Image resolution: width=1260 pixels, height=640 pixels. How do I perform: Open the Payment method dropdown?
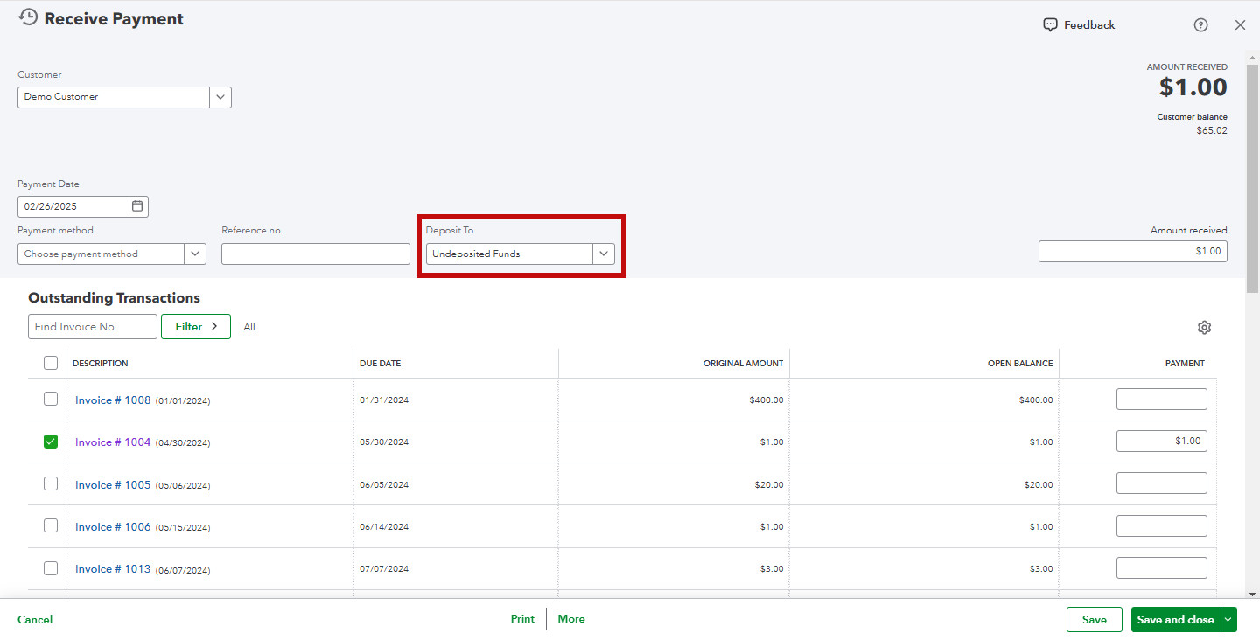pyautogui.click(x=195, y=254)
